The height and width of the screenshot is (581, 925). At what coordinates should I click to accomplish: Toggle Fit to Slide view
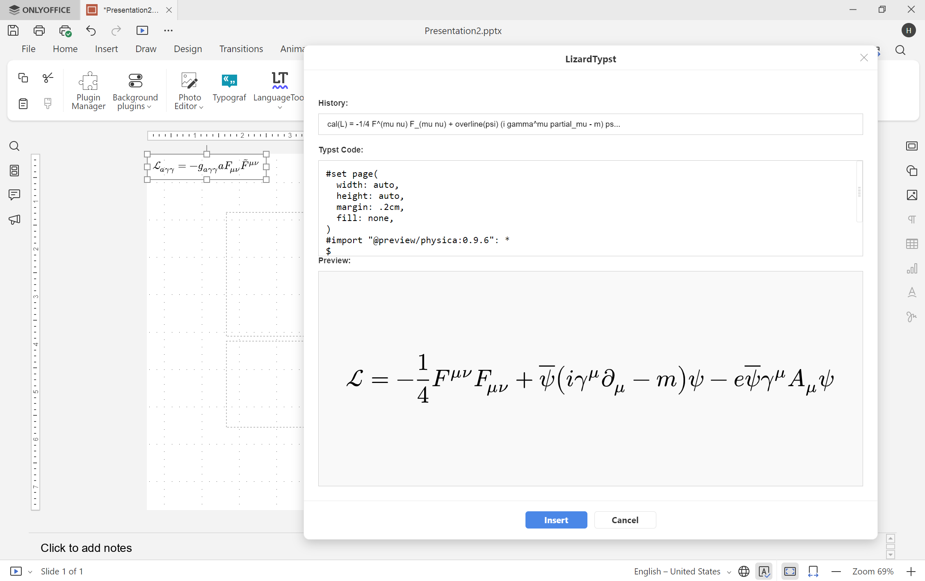(x=790, y=571)
